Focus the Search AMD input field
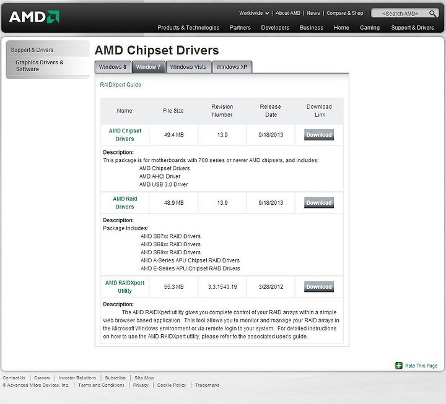 pyautogui.click(x=400, y=14)
